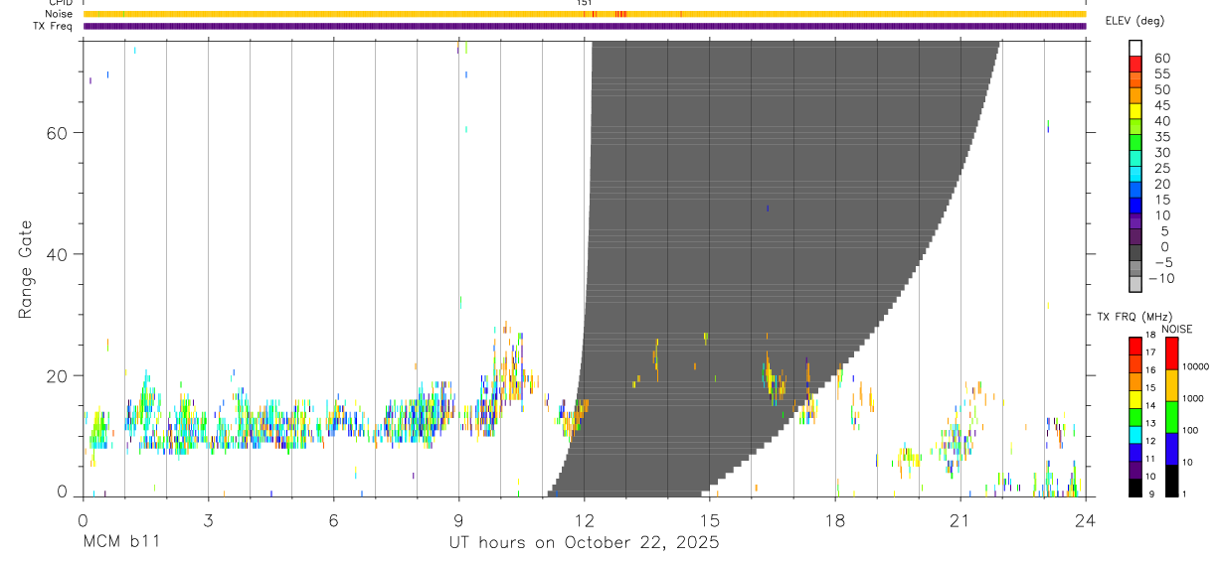Screen dimensions: 1221x563
Task: Click the NOISE scale value '1000'
Action: 1193,398
